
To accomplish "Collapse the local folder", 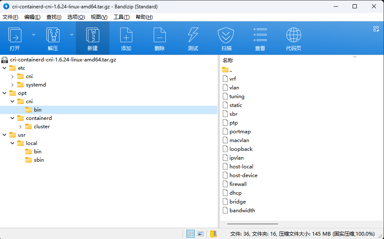I will click(x=13, y=143).
